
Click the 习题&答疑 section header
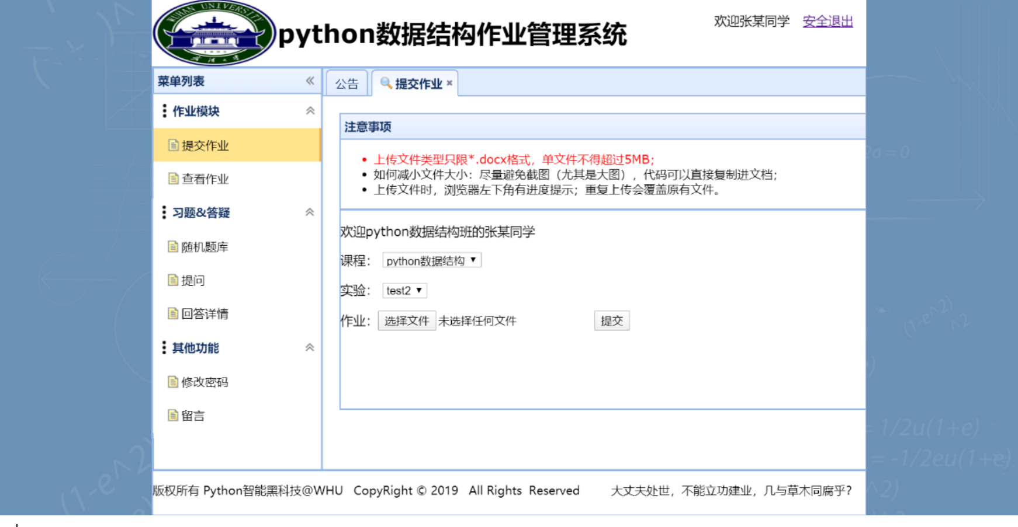(237, 212)
